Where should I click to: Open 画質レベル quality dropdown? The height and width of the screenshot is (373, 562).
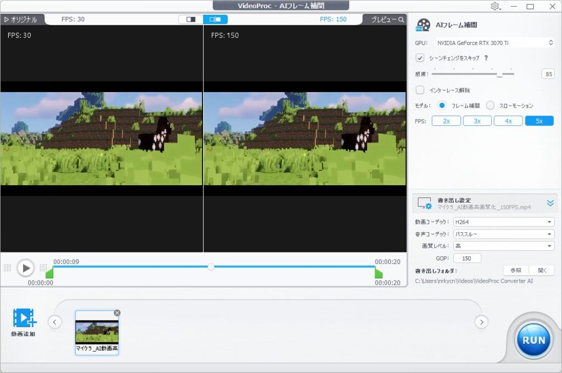pos(504,246)
